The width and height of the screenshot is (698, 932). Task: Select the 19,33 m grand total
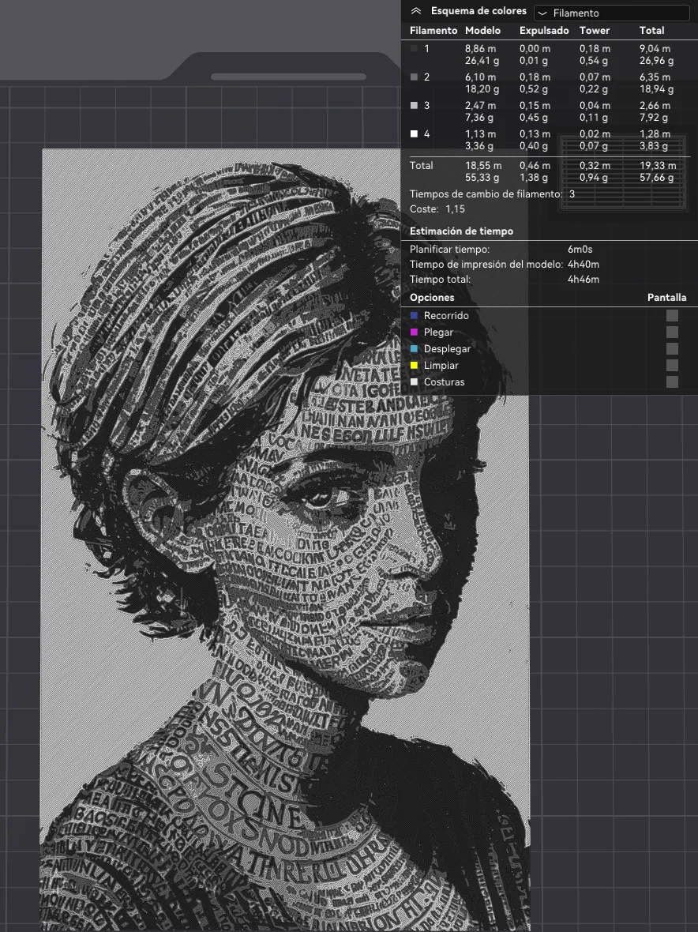[658, 166]
